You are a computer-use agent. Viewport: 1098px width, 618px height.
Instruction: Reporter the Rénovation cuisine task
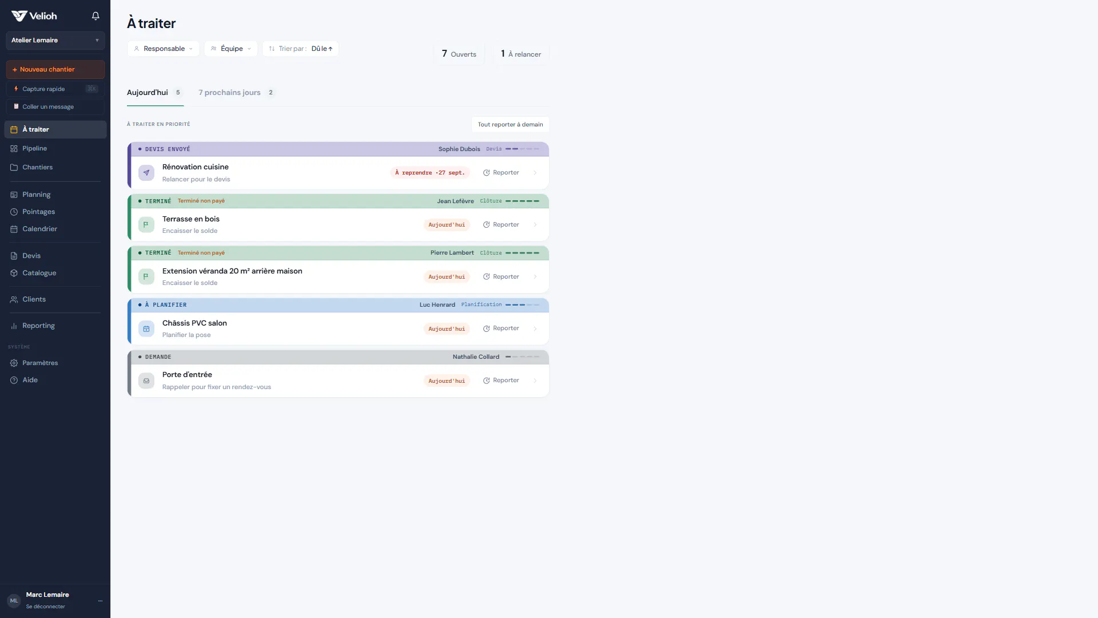pos(501,173)
